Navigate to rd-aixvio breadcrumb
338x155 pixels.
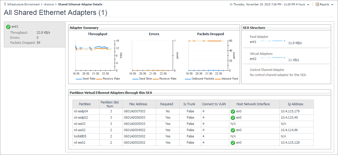tap(49, 4)
